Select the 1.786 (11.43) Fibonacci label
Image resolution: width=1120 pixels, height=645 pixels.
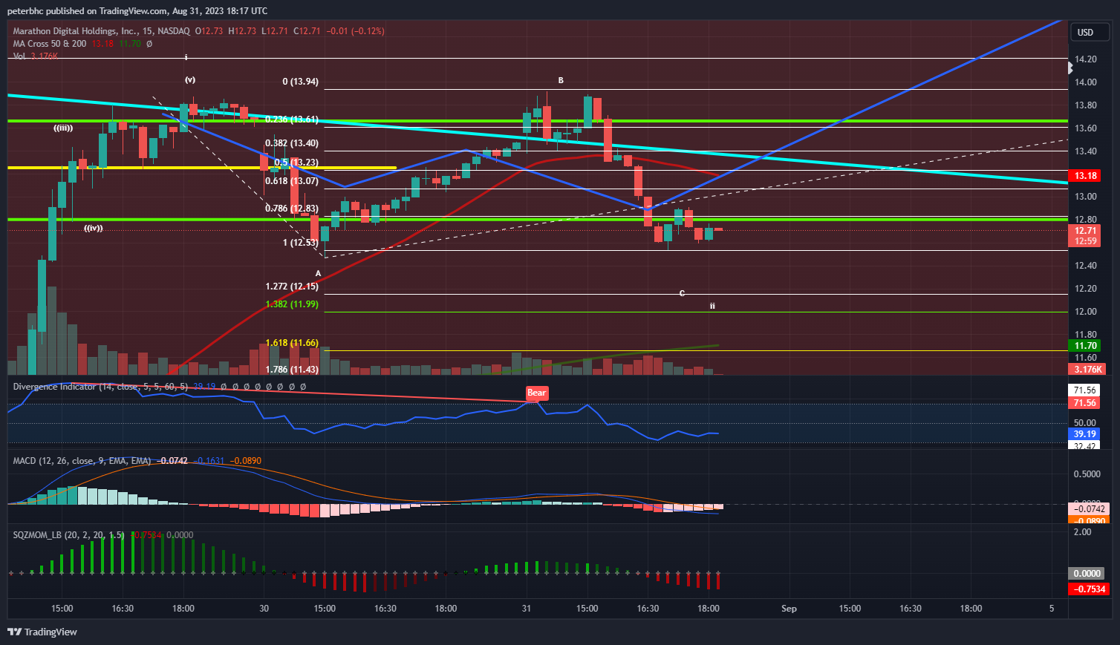292,370
